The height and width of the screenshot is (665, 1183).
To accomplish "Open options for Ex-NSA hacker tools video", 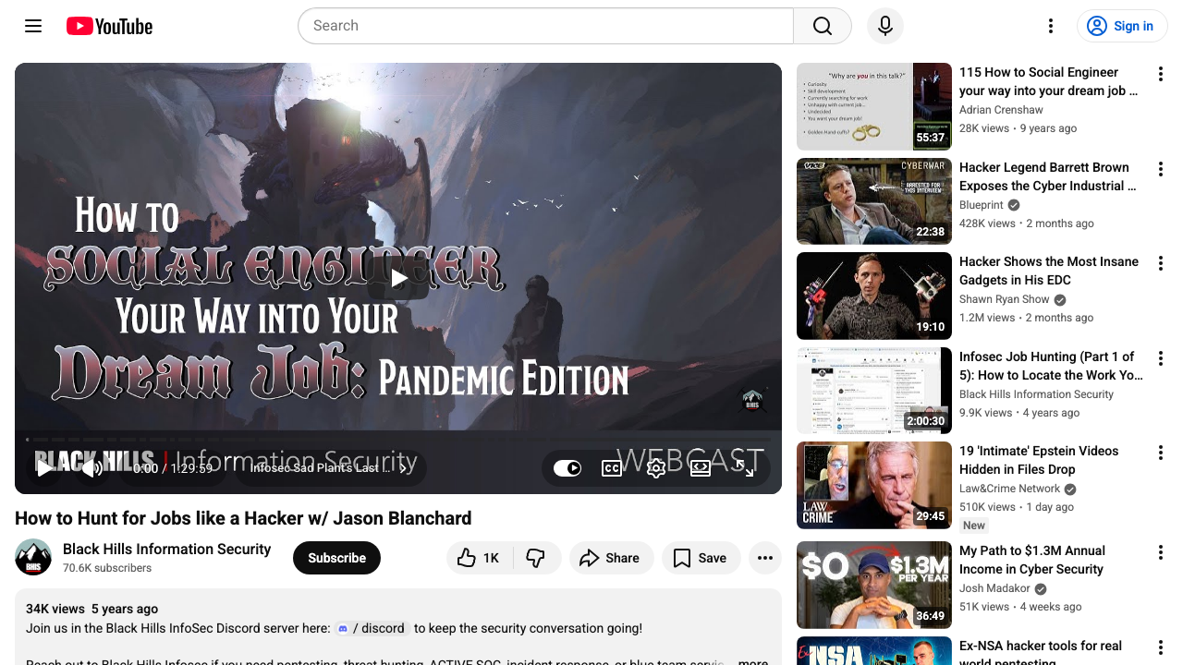I will pyautogui.click(x=1161, y=647).
